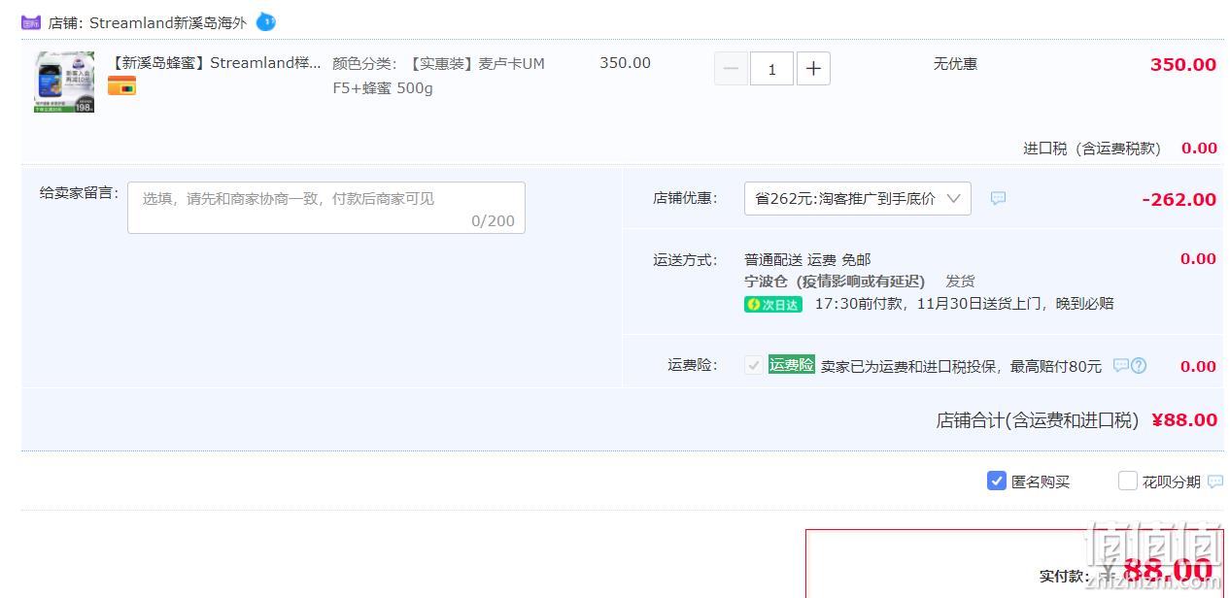Click the black unit price 350.00
Image resolution: width=1230 pixels, height=598 pixels.
[625, 63]
